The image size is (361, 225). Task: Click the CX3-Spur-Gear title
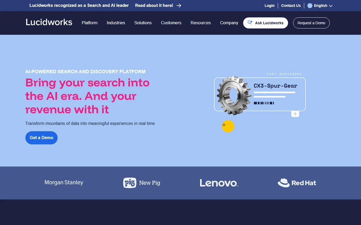pos(275,86)
